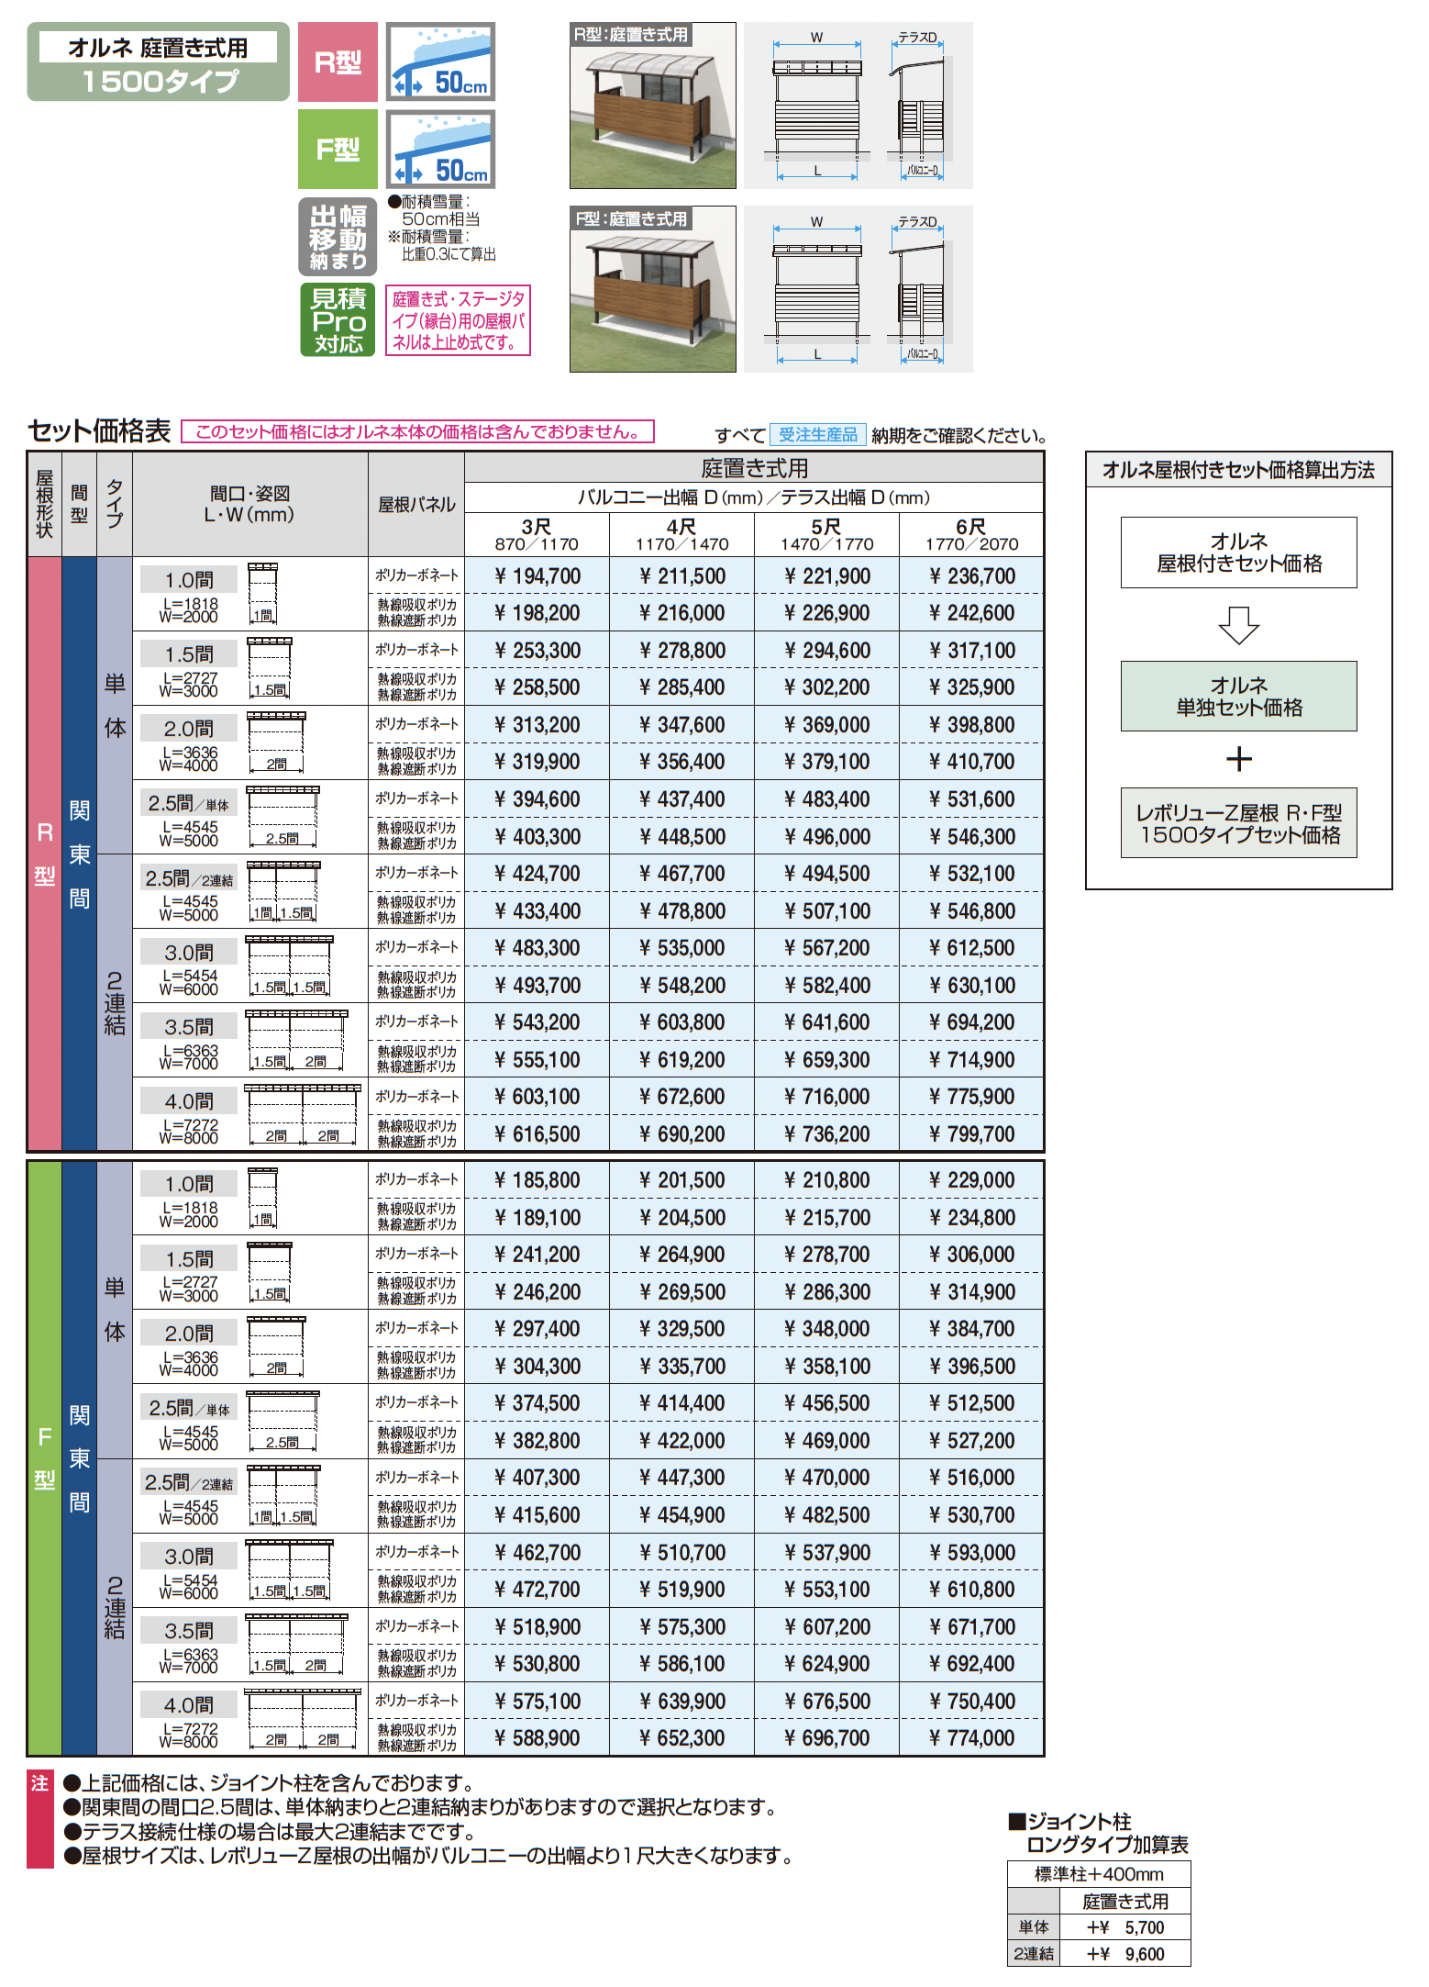
Task: Click the F型 3.5間 L=6363 size label
Action: [x=189, y=1646]
